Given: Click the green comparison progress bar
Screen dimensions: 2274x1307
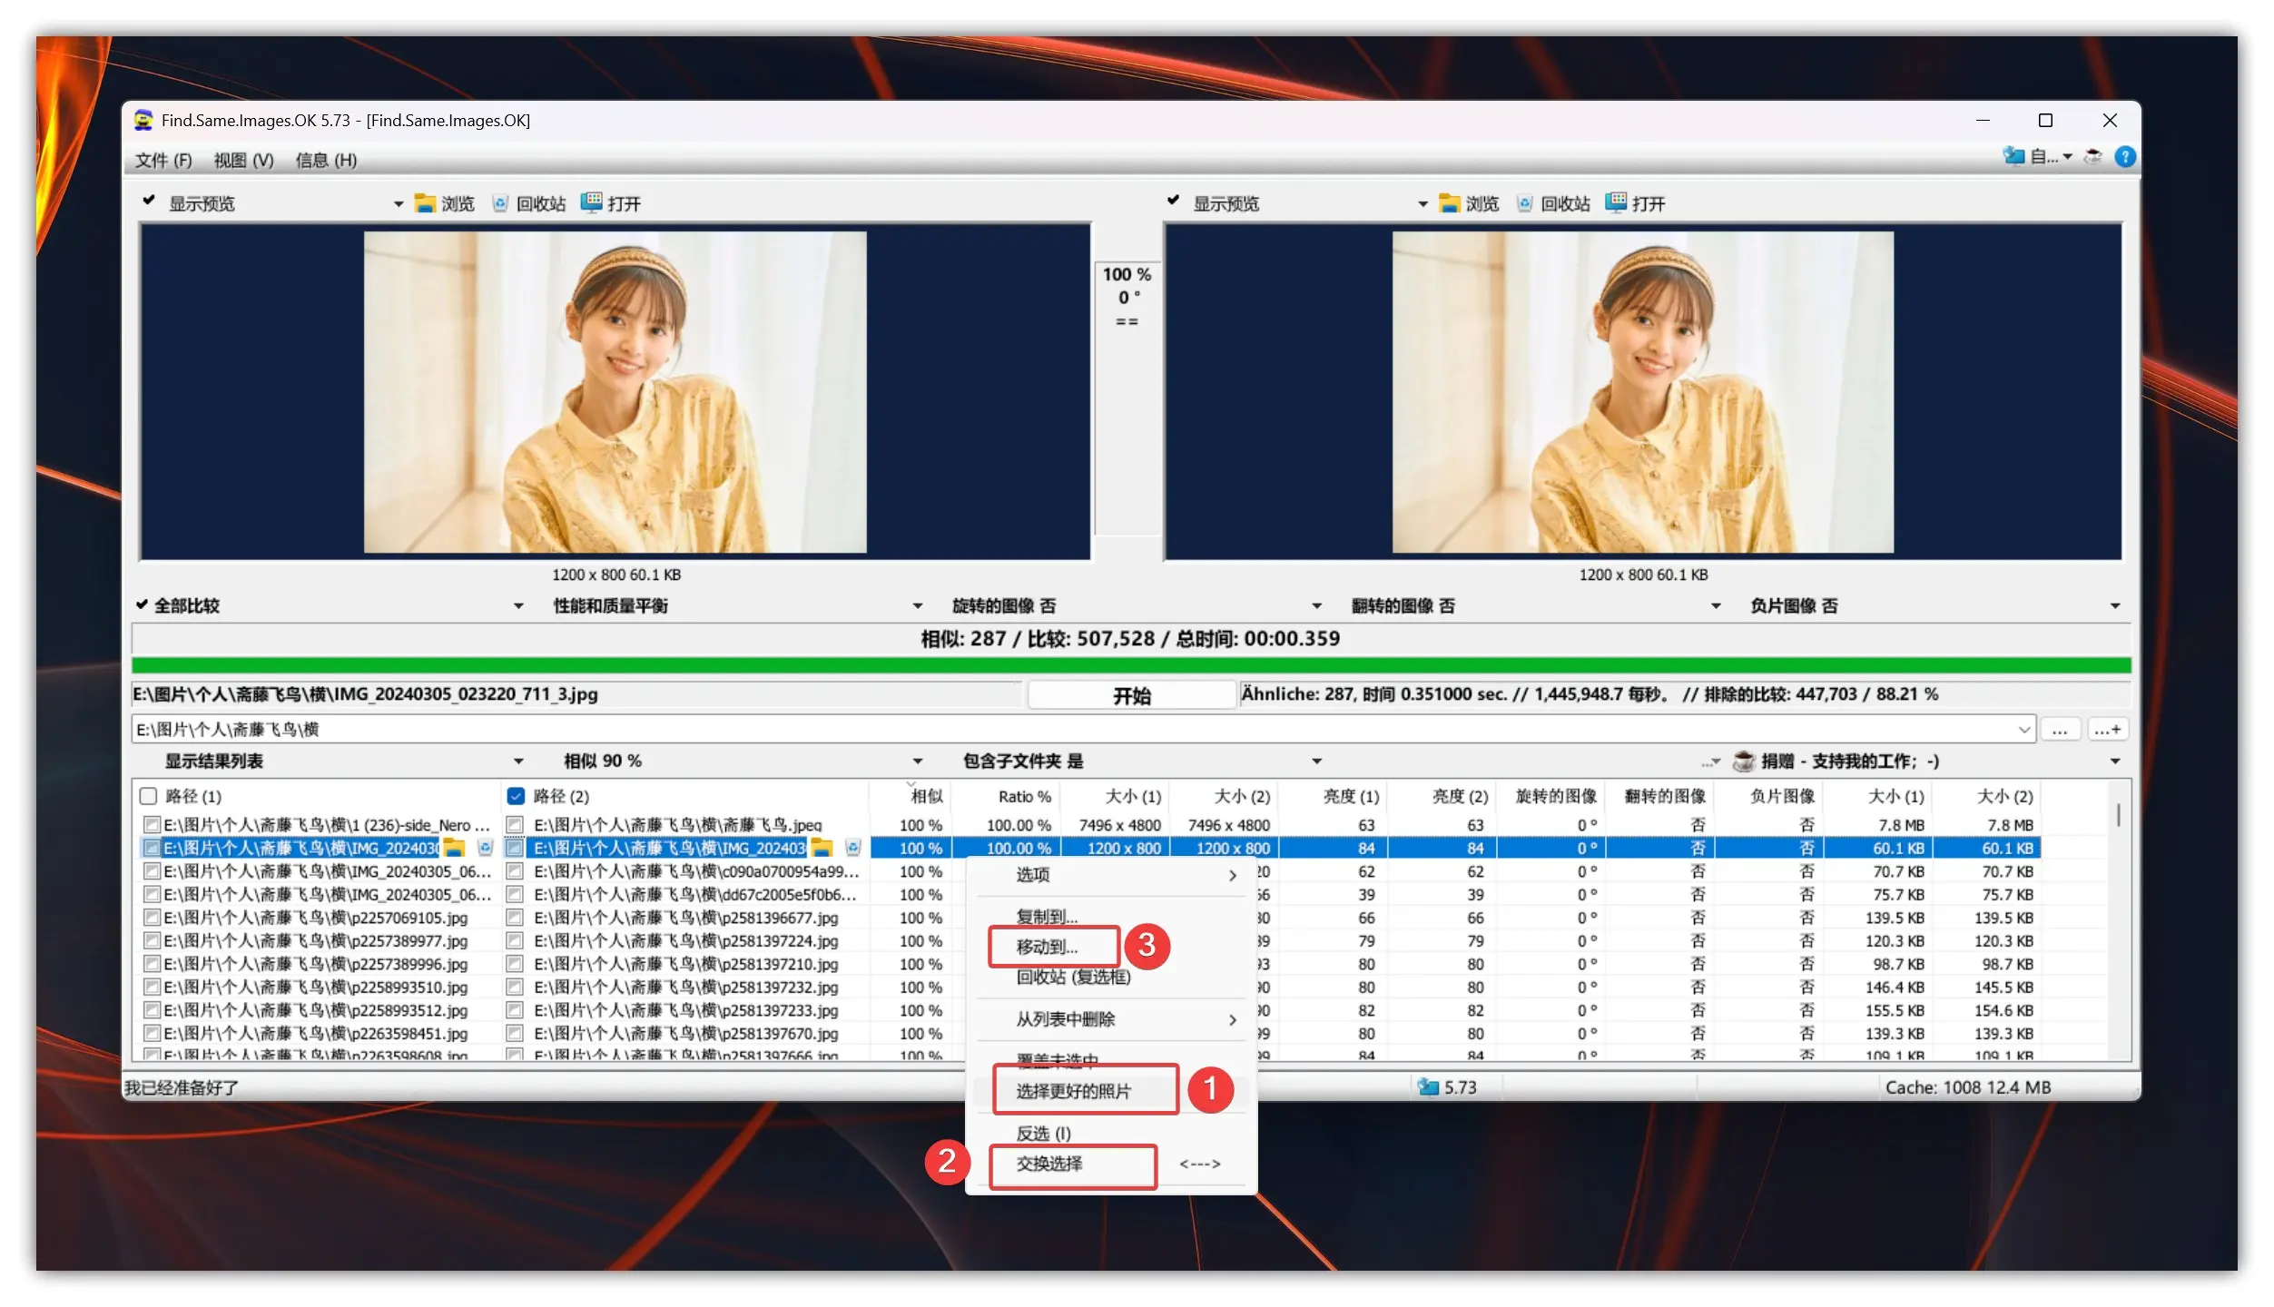Looking at the screenshot, I should click(1131, 665).
